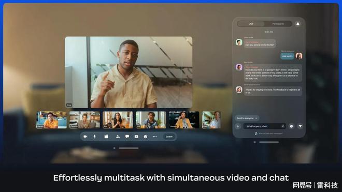The image size is (342, 192).
Task: Select the Chat tab
Action: (251, 24)
